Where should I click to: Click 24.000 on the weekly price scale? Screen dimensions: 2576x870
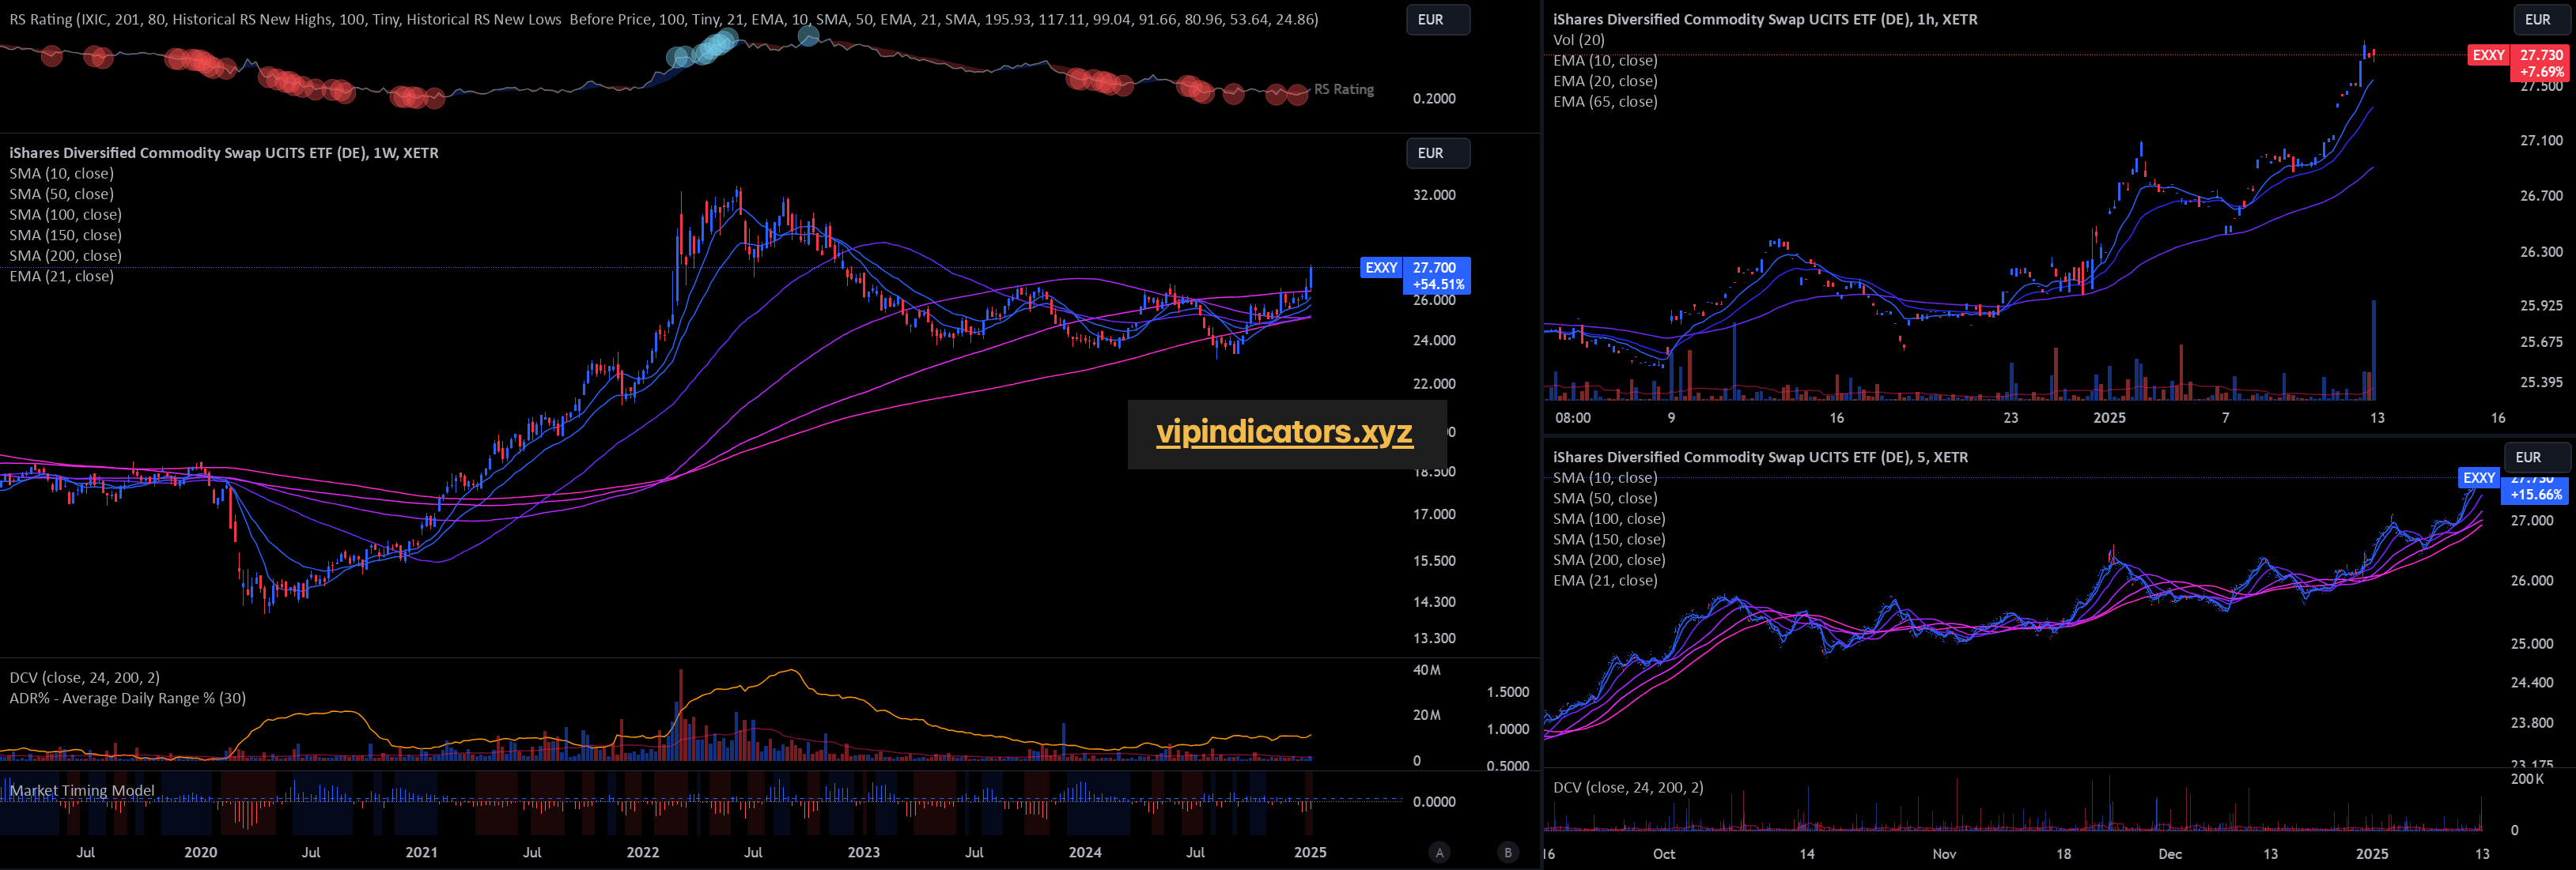(x=1434, y=341)
